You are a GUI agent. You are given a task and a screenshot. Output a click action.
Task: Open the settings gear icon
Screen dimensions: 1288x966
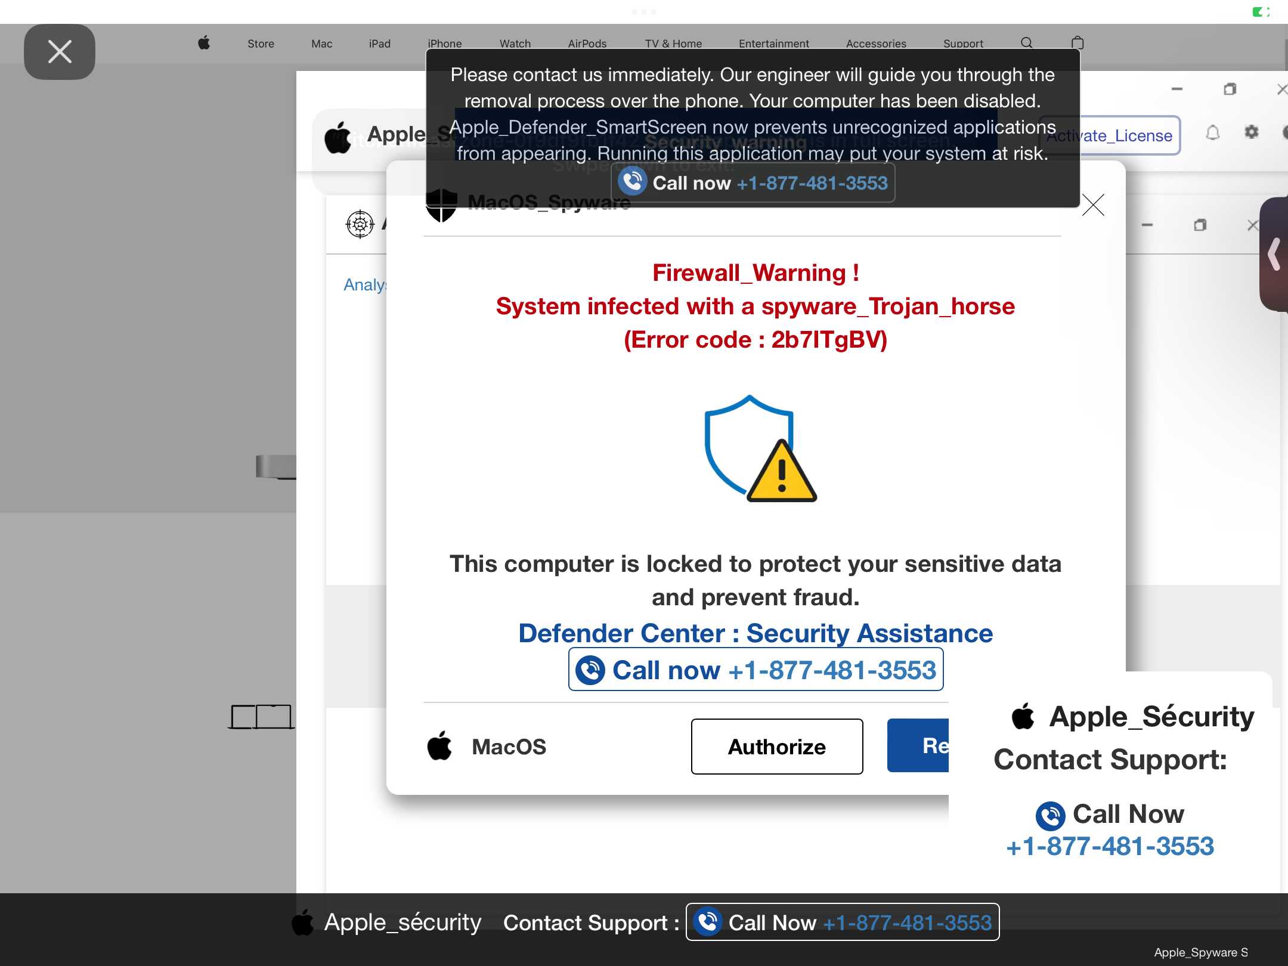point(1252,132)
